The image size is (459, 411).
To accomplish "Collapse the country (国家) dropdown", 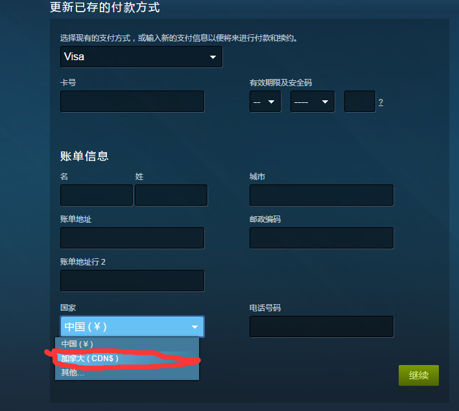I will coord(132,326).
